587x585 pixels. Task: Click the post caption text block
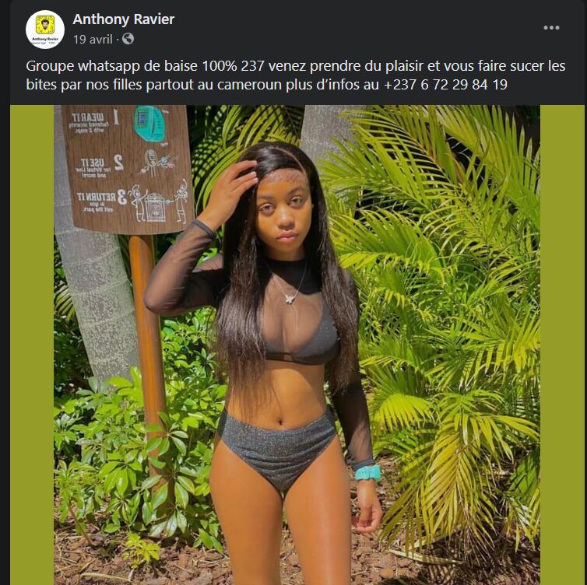point(296,75)
